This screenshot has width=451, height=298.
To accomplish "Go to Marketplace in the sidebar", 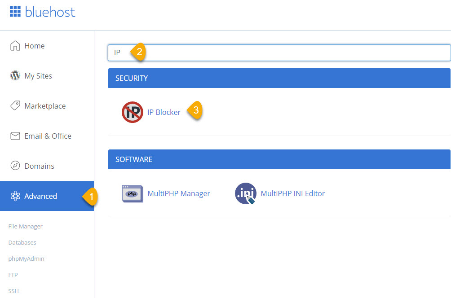I will 47,106.
